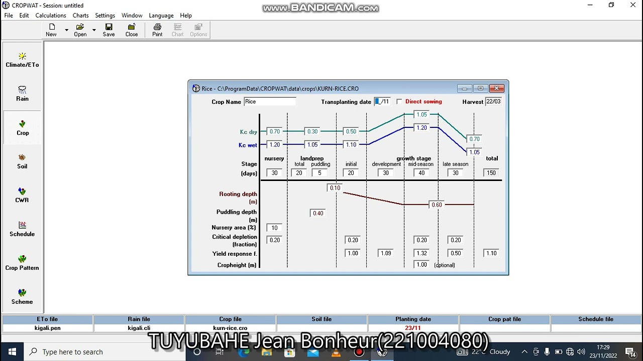Image resolution: width=643 pixels, height=361 pixels.
Task: Select the Kc dry nursery value field
Action: click(275, 132)
